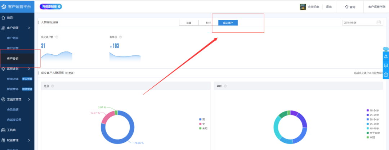Click the 退出 logout link
This screenshot has width=389, height=150.
[x=329, y=7]
